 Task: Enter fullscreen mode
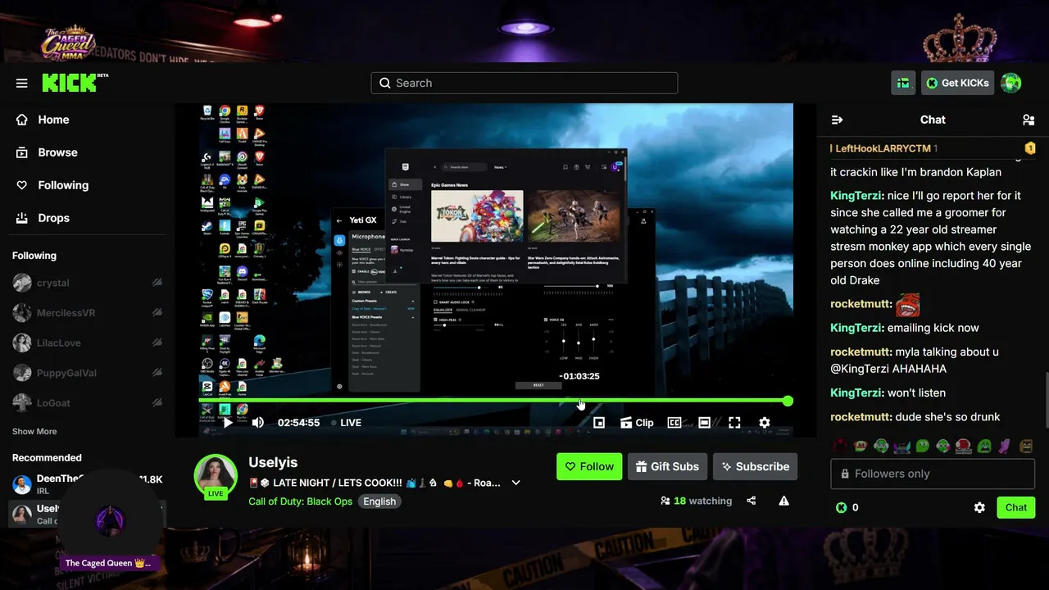click(734, 423)
